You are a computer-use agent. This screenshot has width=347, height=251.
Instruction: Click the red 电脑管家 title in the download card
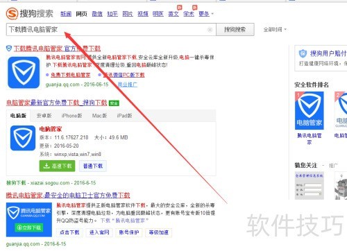[51, 129]
